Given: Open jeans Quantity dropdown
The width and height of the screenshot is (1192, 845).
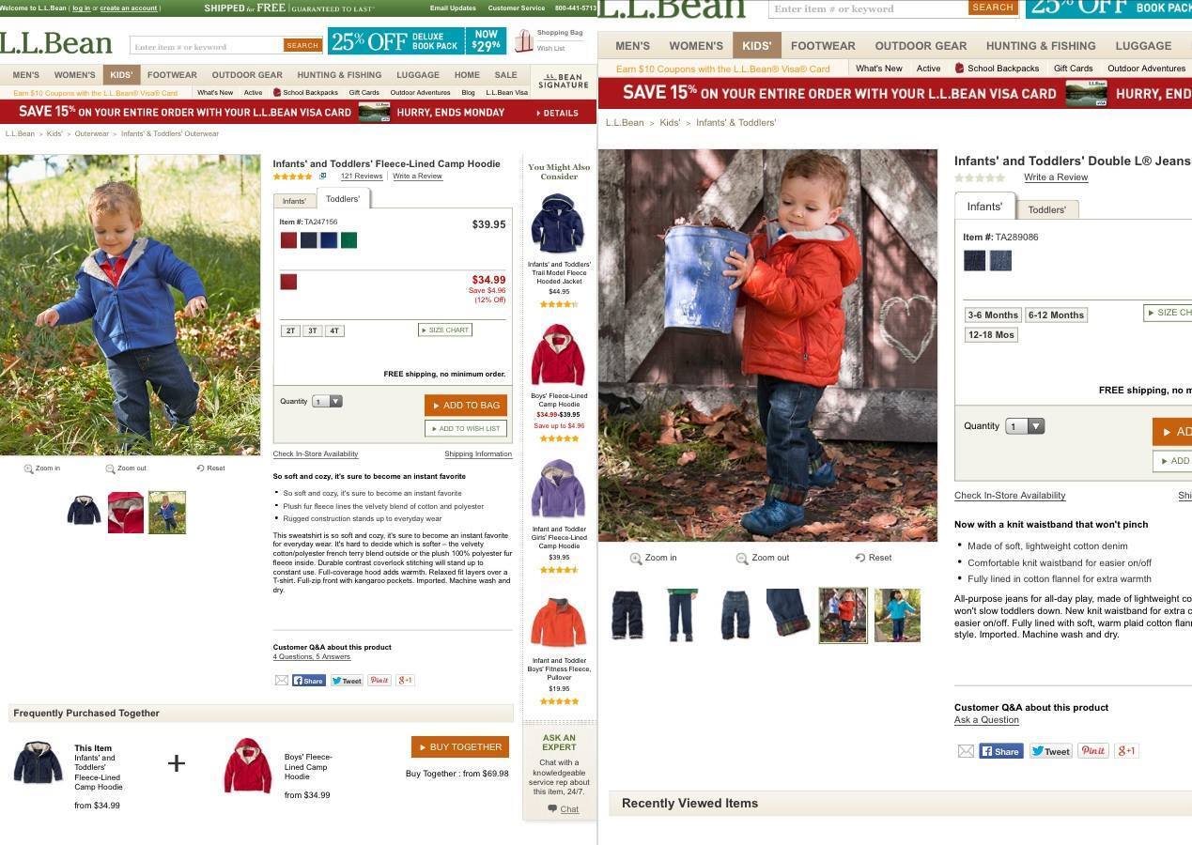Looking at the screenshot, I should (1025, 426).
